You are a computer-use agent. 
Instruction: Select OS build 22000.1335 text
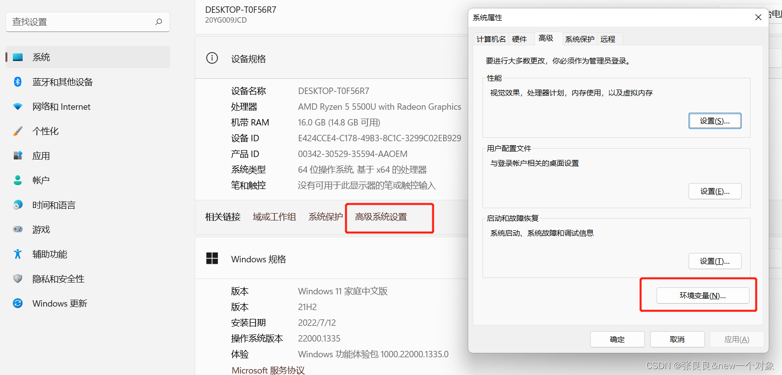[x=319, y=339]
